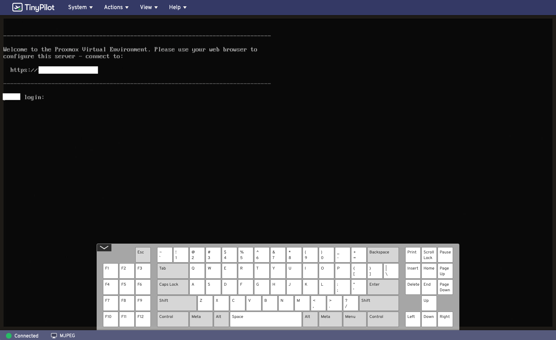The height and width of the screenshot is (340, 556).
Task: Click the colon semicolon key
Action: point(343,287)
